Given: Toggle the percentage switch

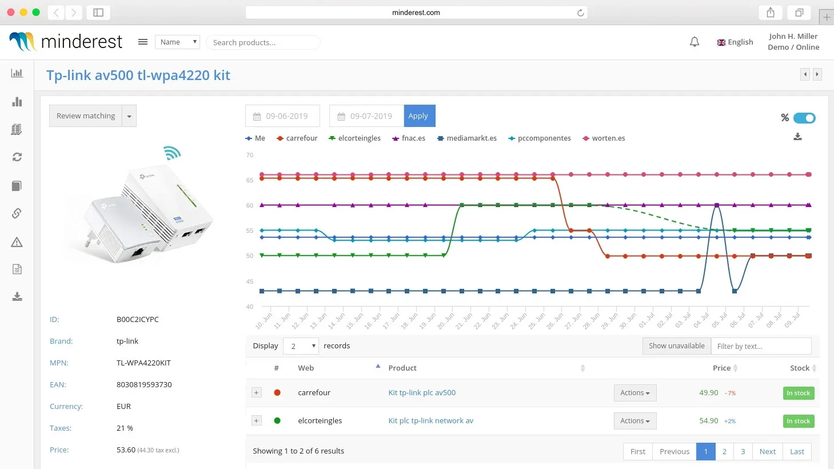Looking at the screenshot, I should click(x=804, y=118).
